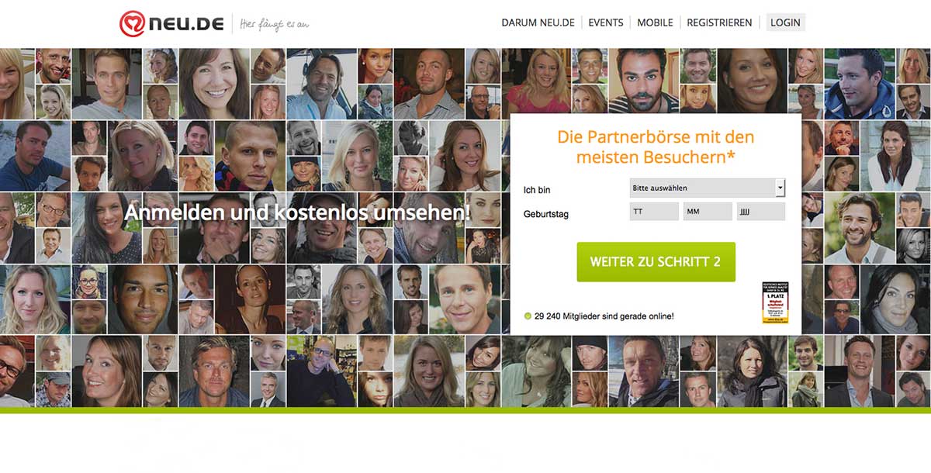
Task: Click the NEU.DE heart logo icon
Action: [133, 24]
